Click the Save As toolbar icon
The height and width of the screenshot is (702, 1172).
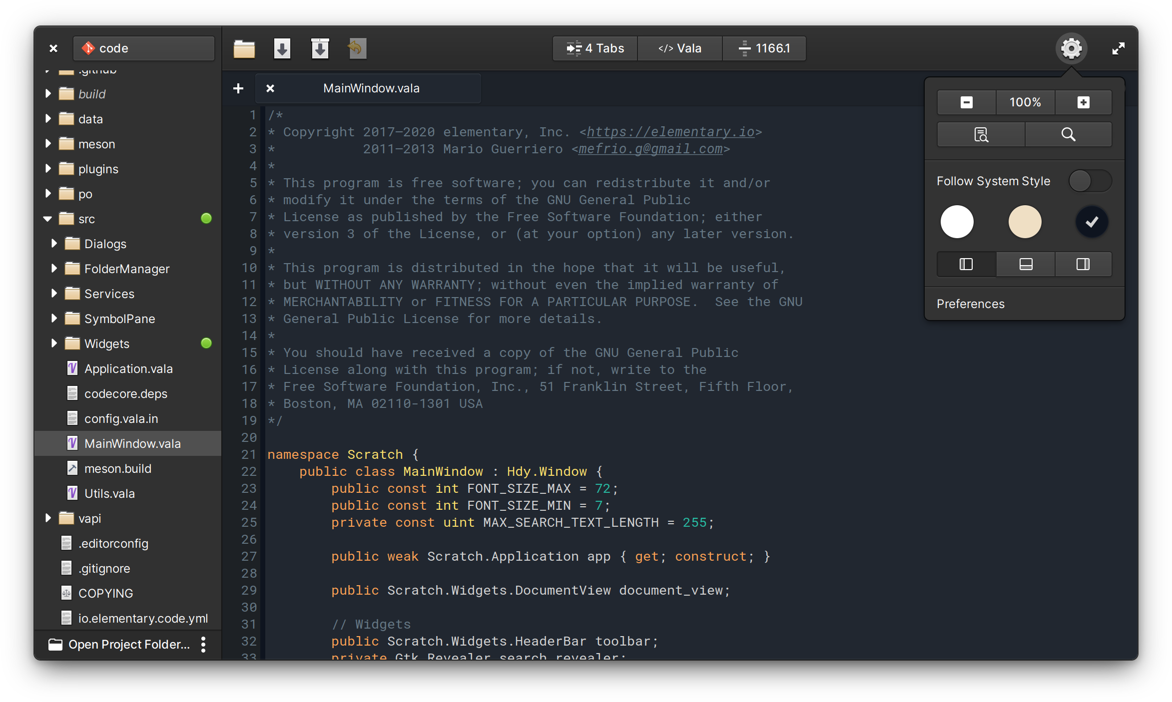tap(320, 48)
